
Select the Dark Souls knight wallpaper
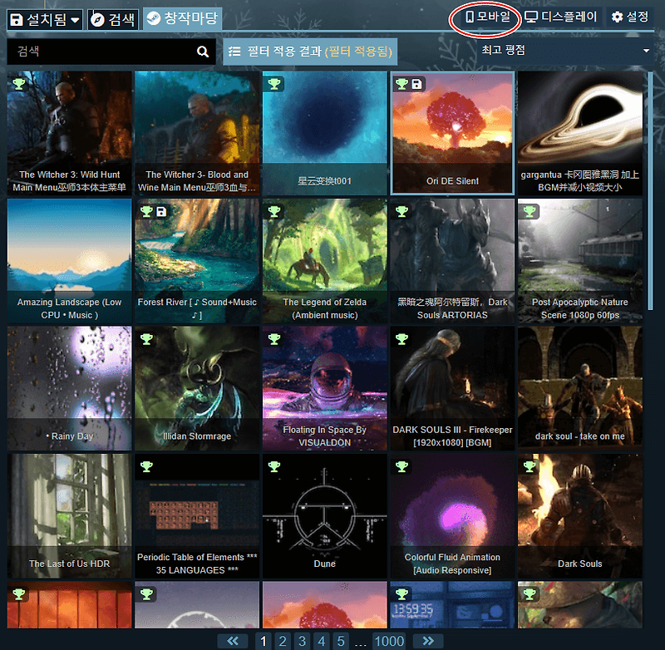(580, 516)
